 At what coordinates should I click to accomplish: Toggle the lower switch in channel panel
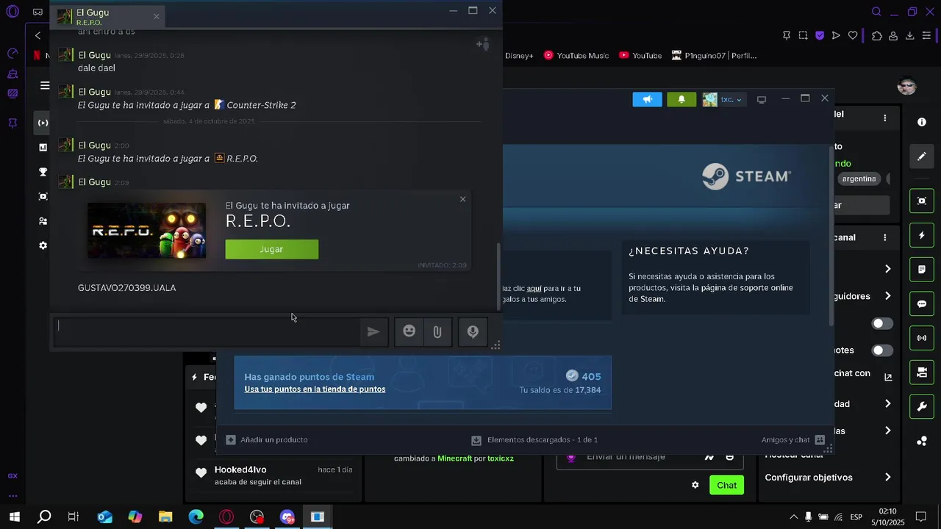[882, 350]
